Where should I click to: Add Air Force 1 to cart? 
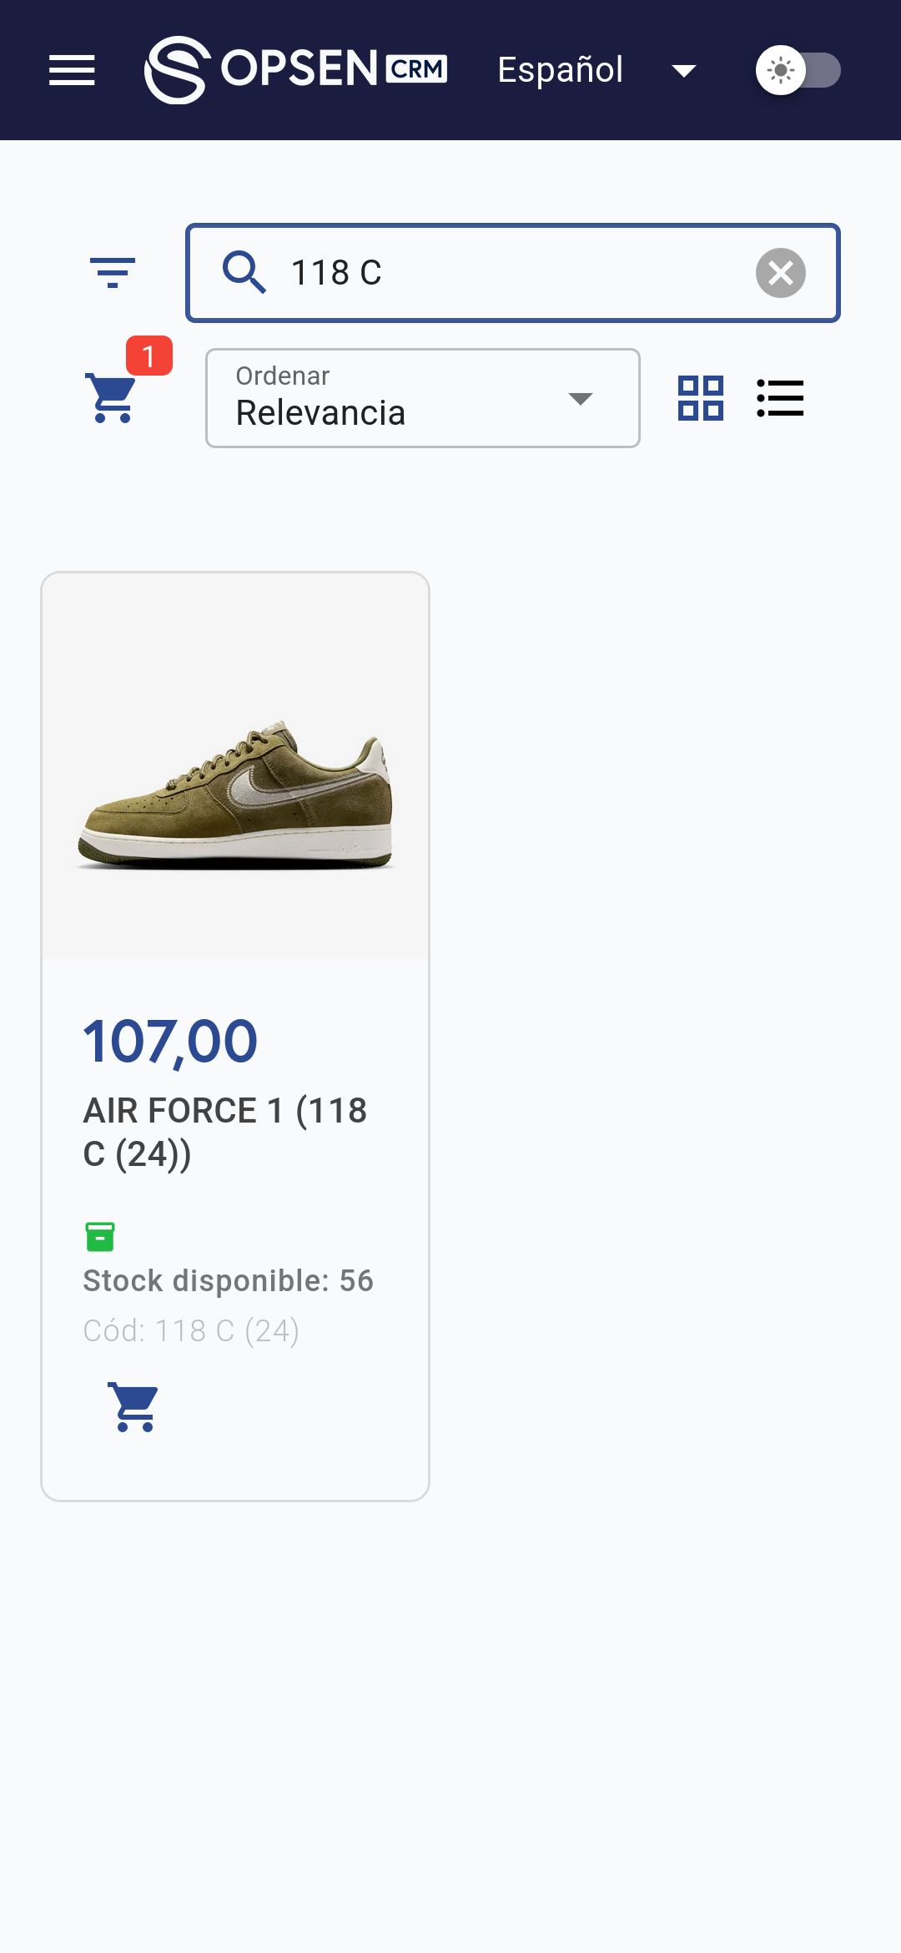point(133,1407)
